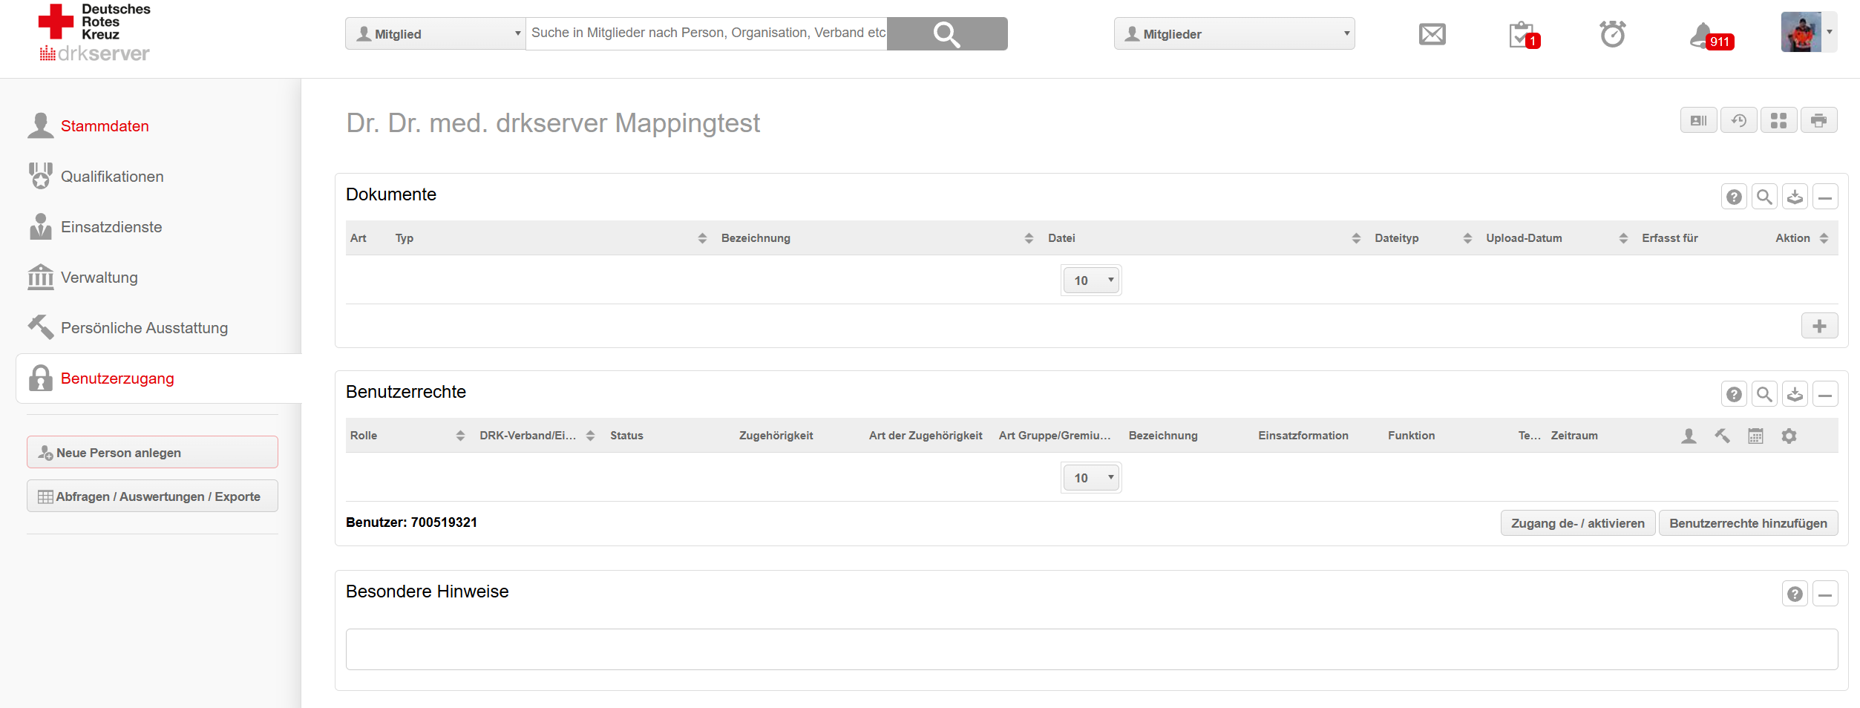
Task: Click the print icon for this member
Action: pos(1818,120)
